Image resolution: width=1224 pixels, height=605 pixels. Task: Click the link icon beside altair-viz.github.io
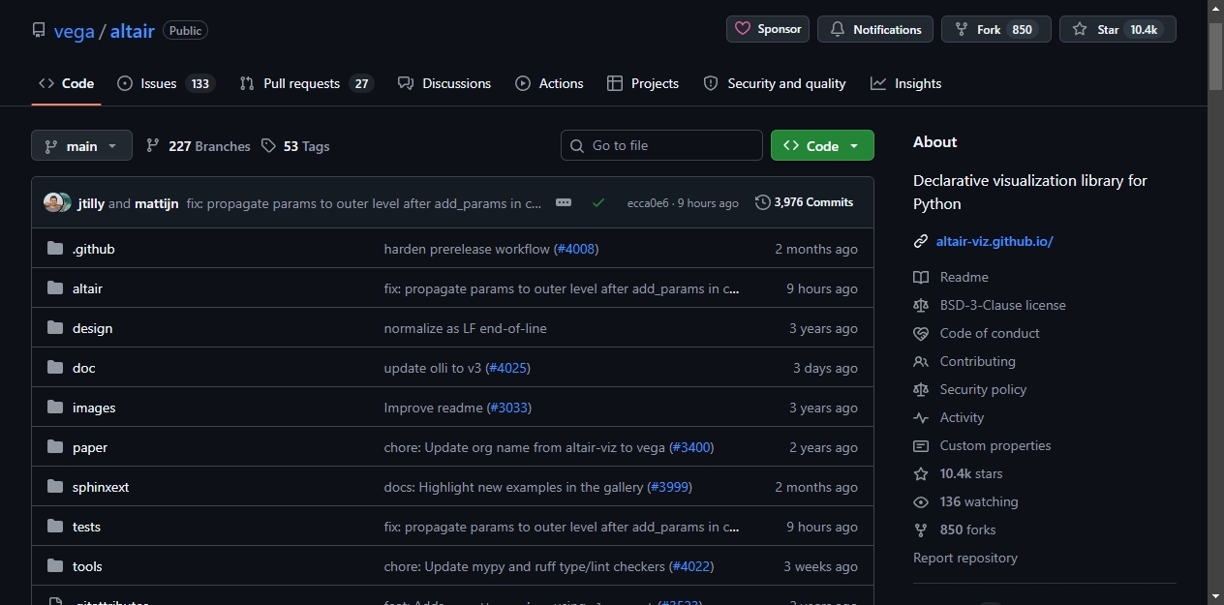point(921,241)
